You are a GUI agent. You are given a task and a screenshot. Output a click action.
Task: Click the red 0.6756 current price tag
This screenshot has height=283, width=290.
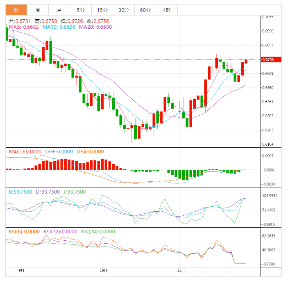(x=271, y=59)
